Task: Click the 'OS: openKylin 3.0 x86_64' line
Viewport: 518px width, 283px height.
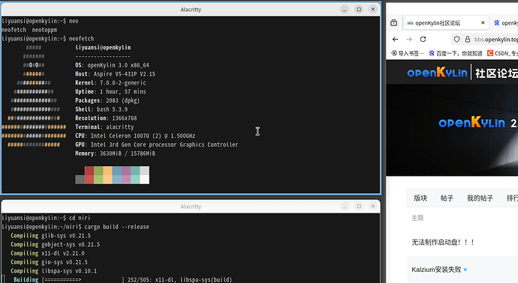Action: (x=112, y=65)
